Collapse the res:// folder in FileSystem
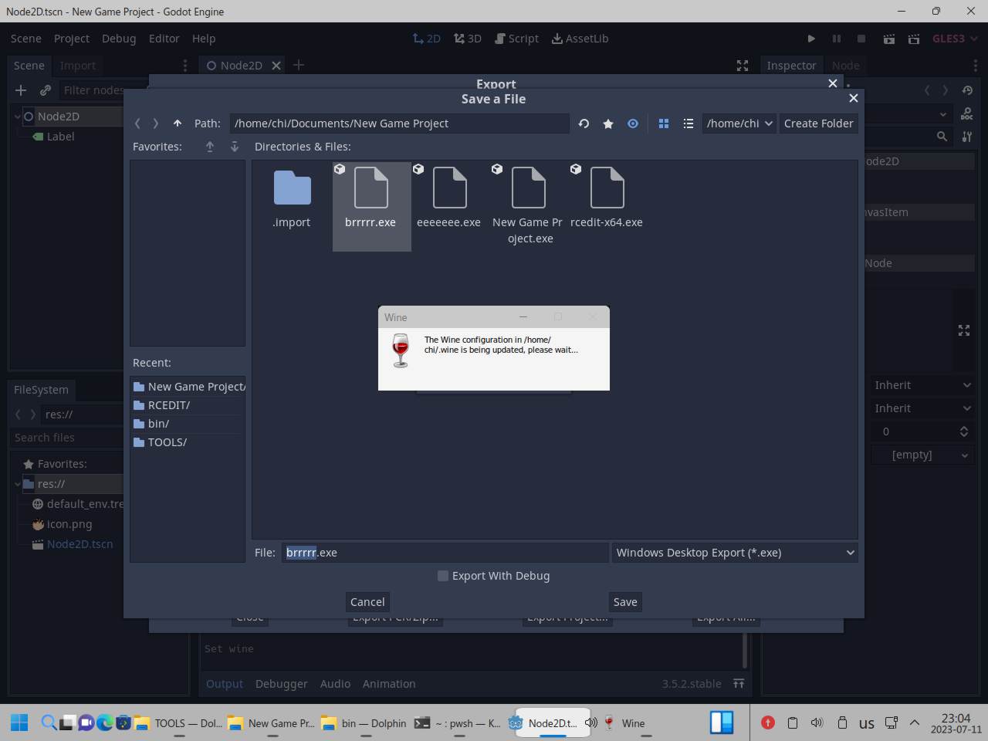This screenshot has width=988, height=741. click(17, 484)
